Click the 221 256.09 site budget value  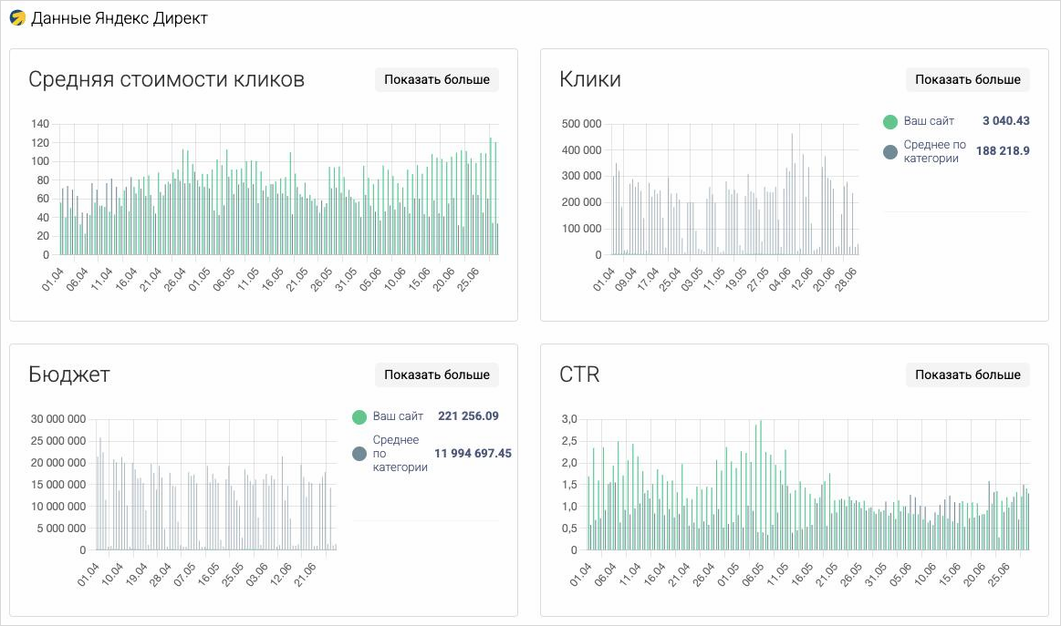pyautogui.click(x=468, y=416)
